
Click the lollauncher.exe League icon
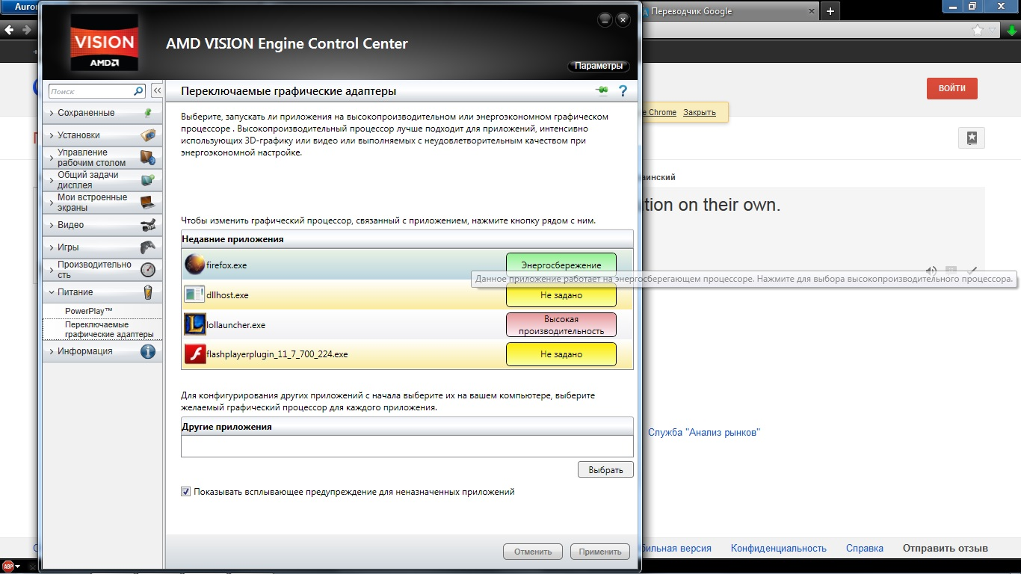point(194,324)
